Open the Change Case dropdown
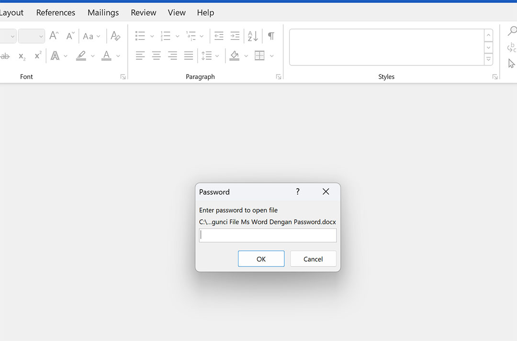Image resolution: width=517 pixels, height=341 pixels. 91,36
